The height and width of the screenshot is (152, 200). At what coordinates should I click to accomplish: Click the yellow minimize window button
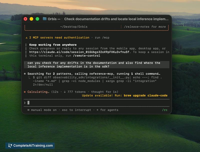point(31,19)
